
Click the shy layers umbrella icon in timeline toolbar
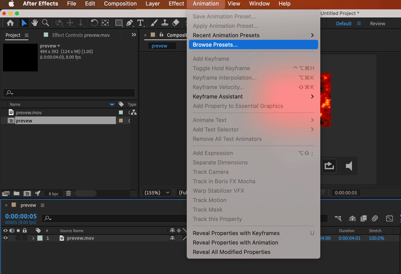coord(352,218)
